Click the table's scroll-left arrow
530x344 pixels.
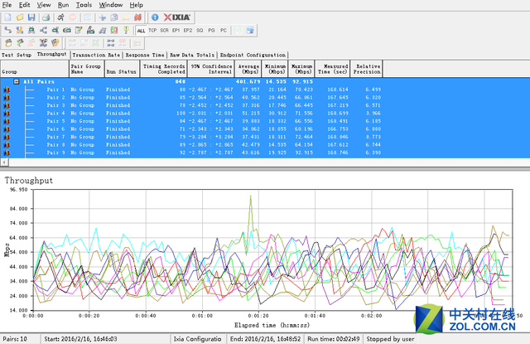[x=4, y=162]
